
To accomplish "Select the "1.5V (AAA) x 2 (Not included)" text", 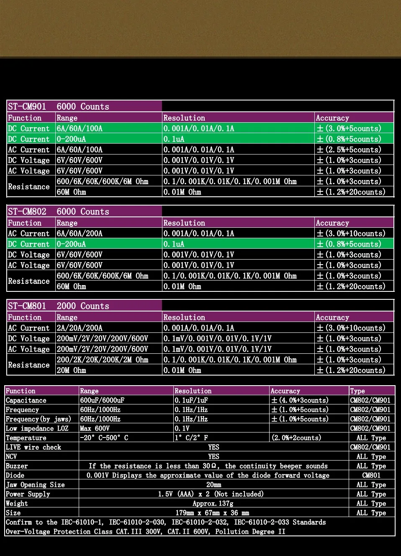I will point(211,494).
